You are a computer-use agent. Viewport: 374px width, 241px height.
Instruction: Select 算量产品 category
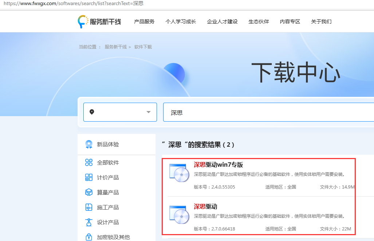(108, 192)
